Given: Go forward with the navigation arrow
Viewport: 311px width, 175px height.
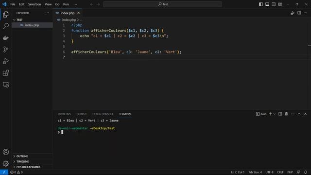Looking at the screenshot, I should click(x=98, y=4).
